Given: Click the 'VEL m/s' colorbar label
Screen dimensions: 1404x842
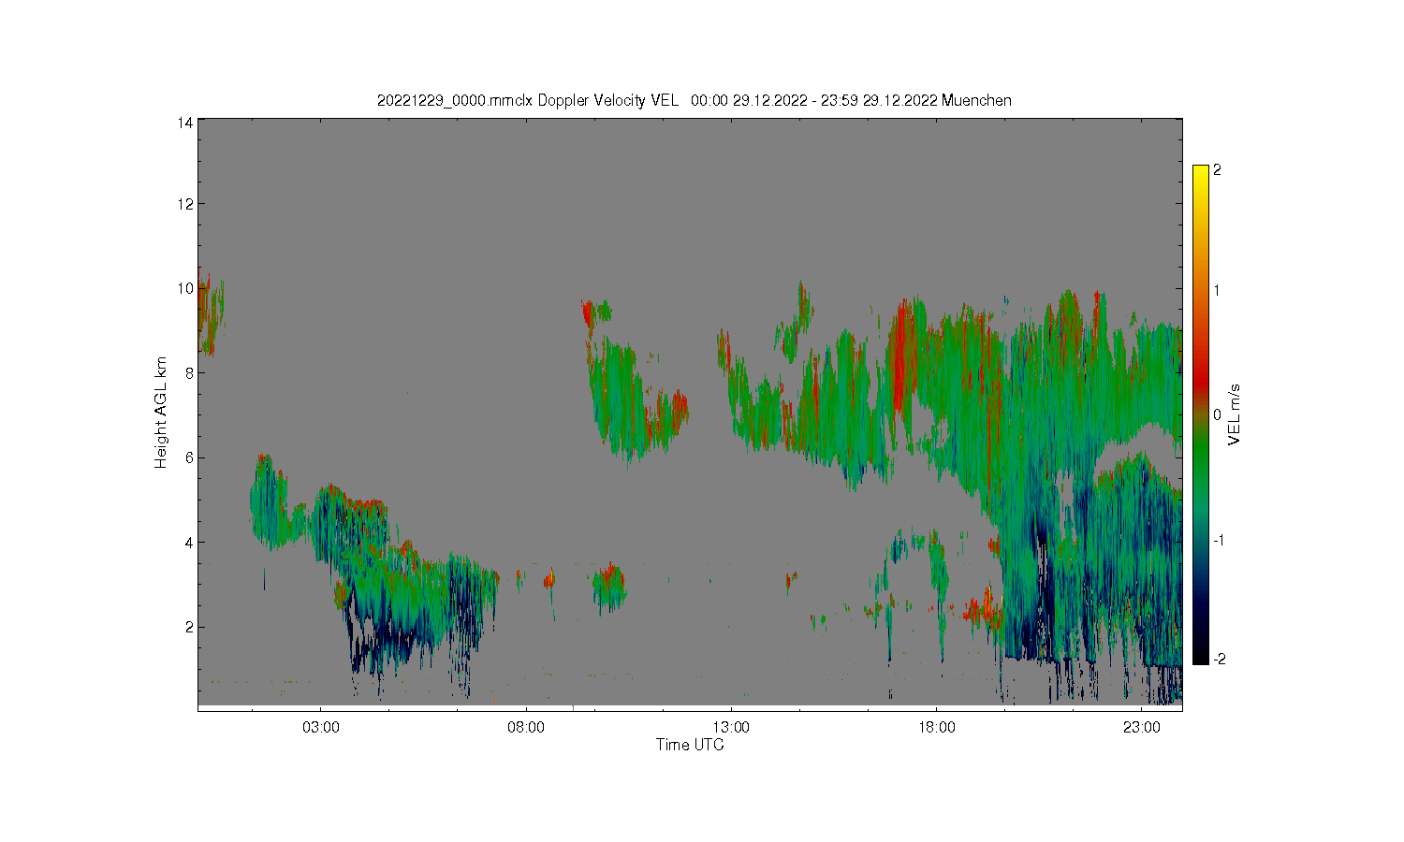Looking at the screenshot, I should (x=1234, y=414).
